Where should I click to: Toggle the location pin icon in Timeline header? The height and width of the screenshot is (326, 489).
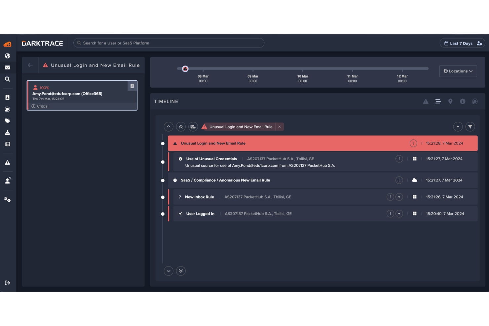point(450,101)
